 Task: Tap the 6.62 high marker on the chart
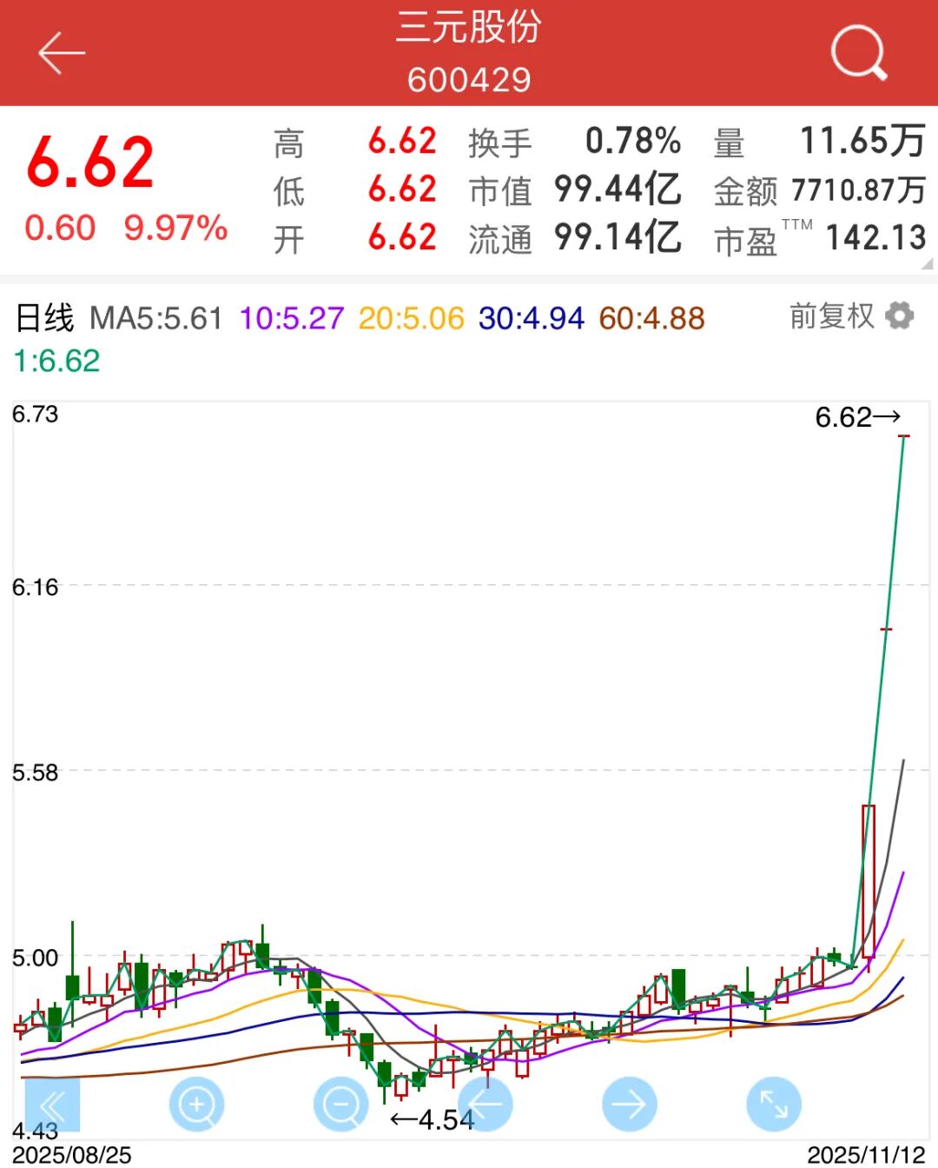856,418
